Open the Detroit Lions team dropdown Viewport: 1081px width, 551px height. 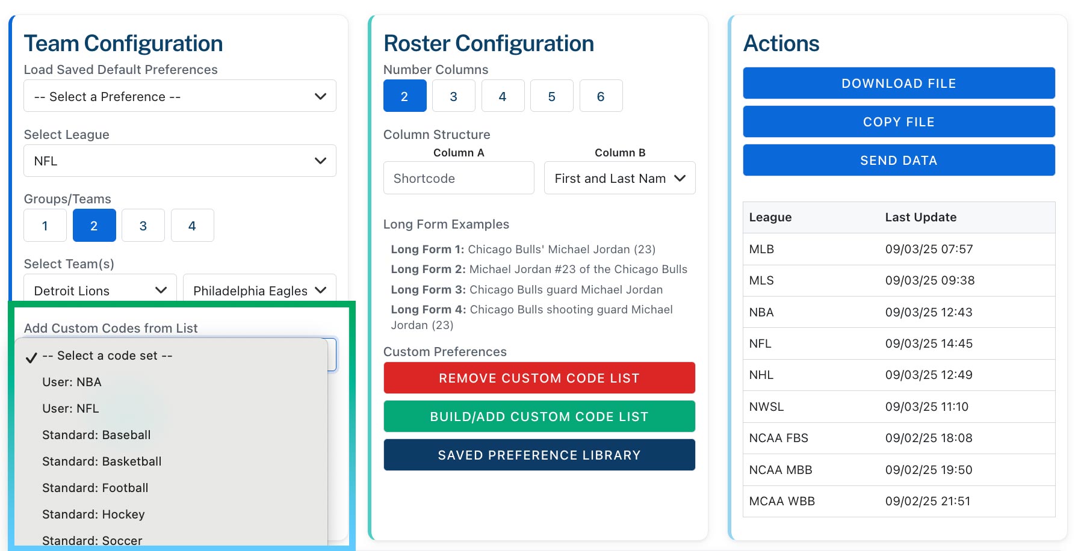click(99, 290)
